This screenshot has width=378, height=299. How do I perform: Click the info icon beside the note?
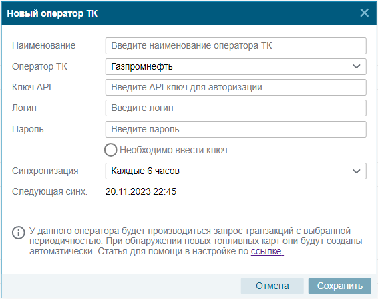[18, 233]
